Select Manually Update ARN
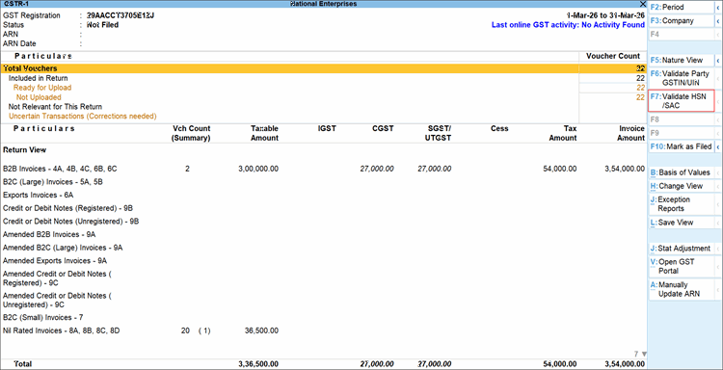This screenshot has width=723, height=370. [x=682, y=289]
